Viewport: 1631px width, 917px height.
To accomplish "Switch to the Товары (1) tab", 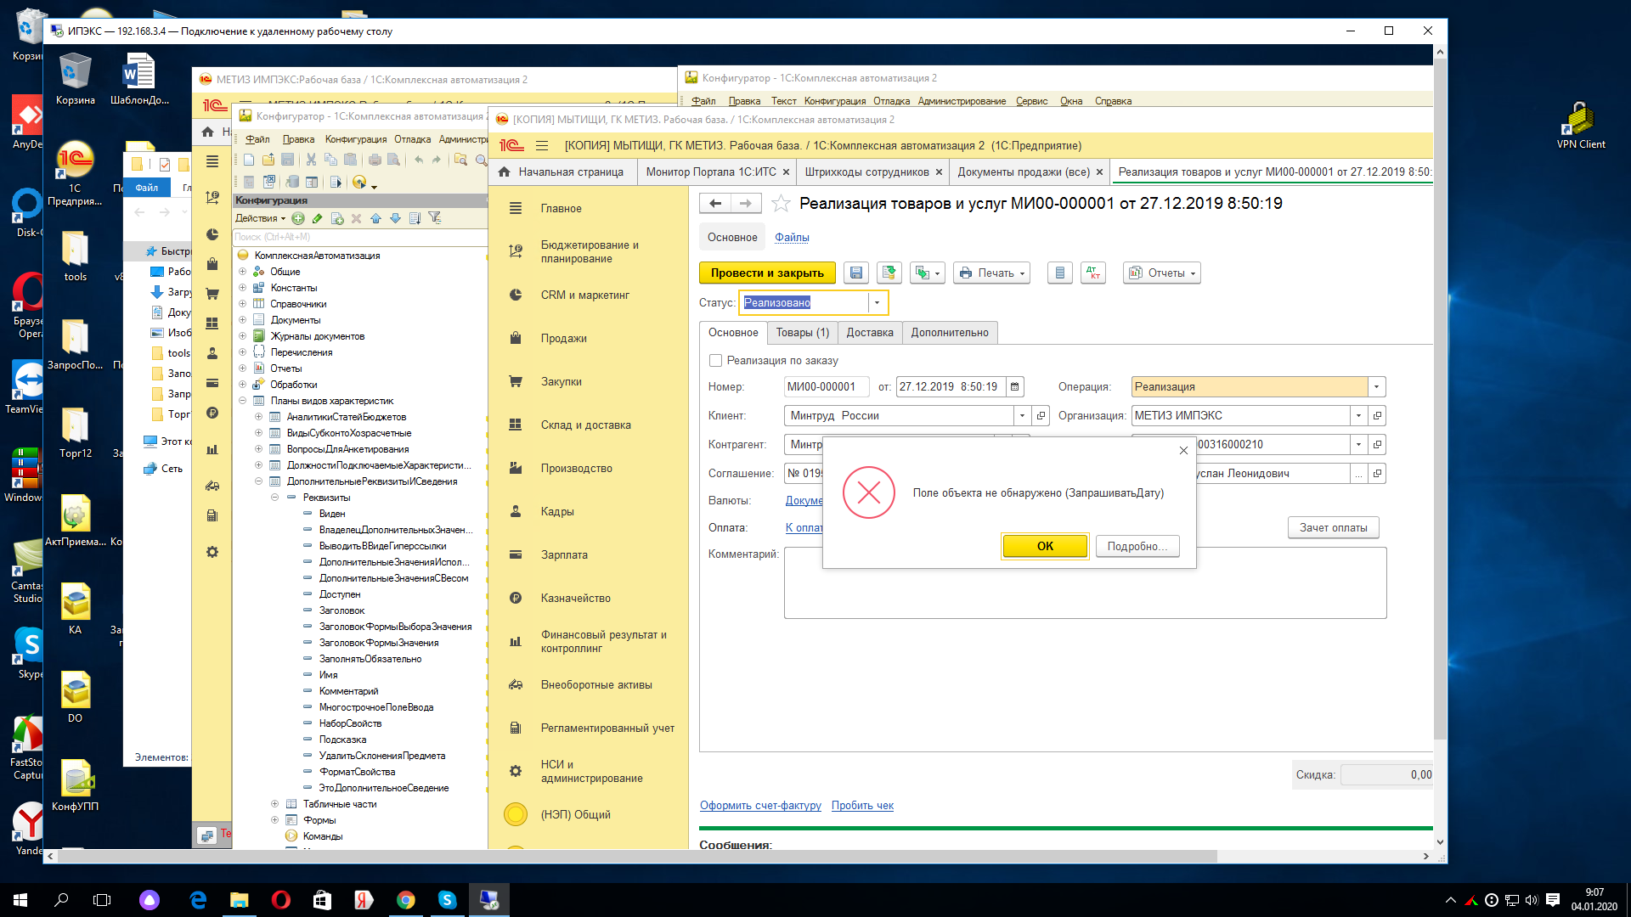I will click(x=802, y=333).
